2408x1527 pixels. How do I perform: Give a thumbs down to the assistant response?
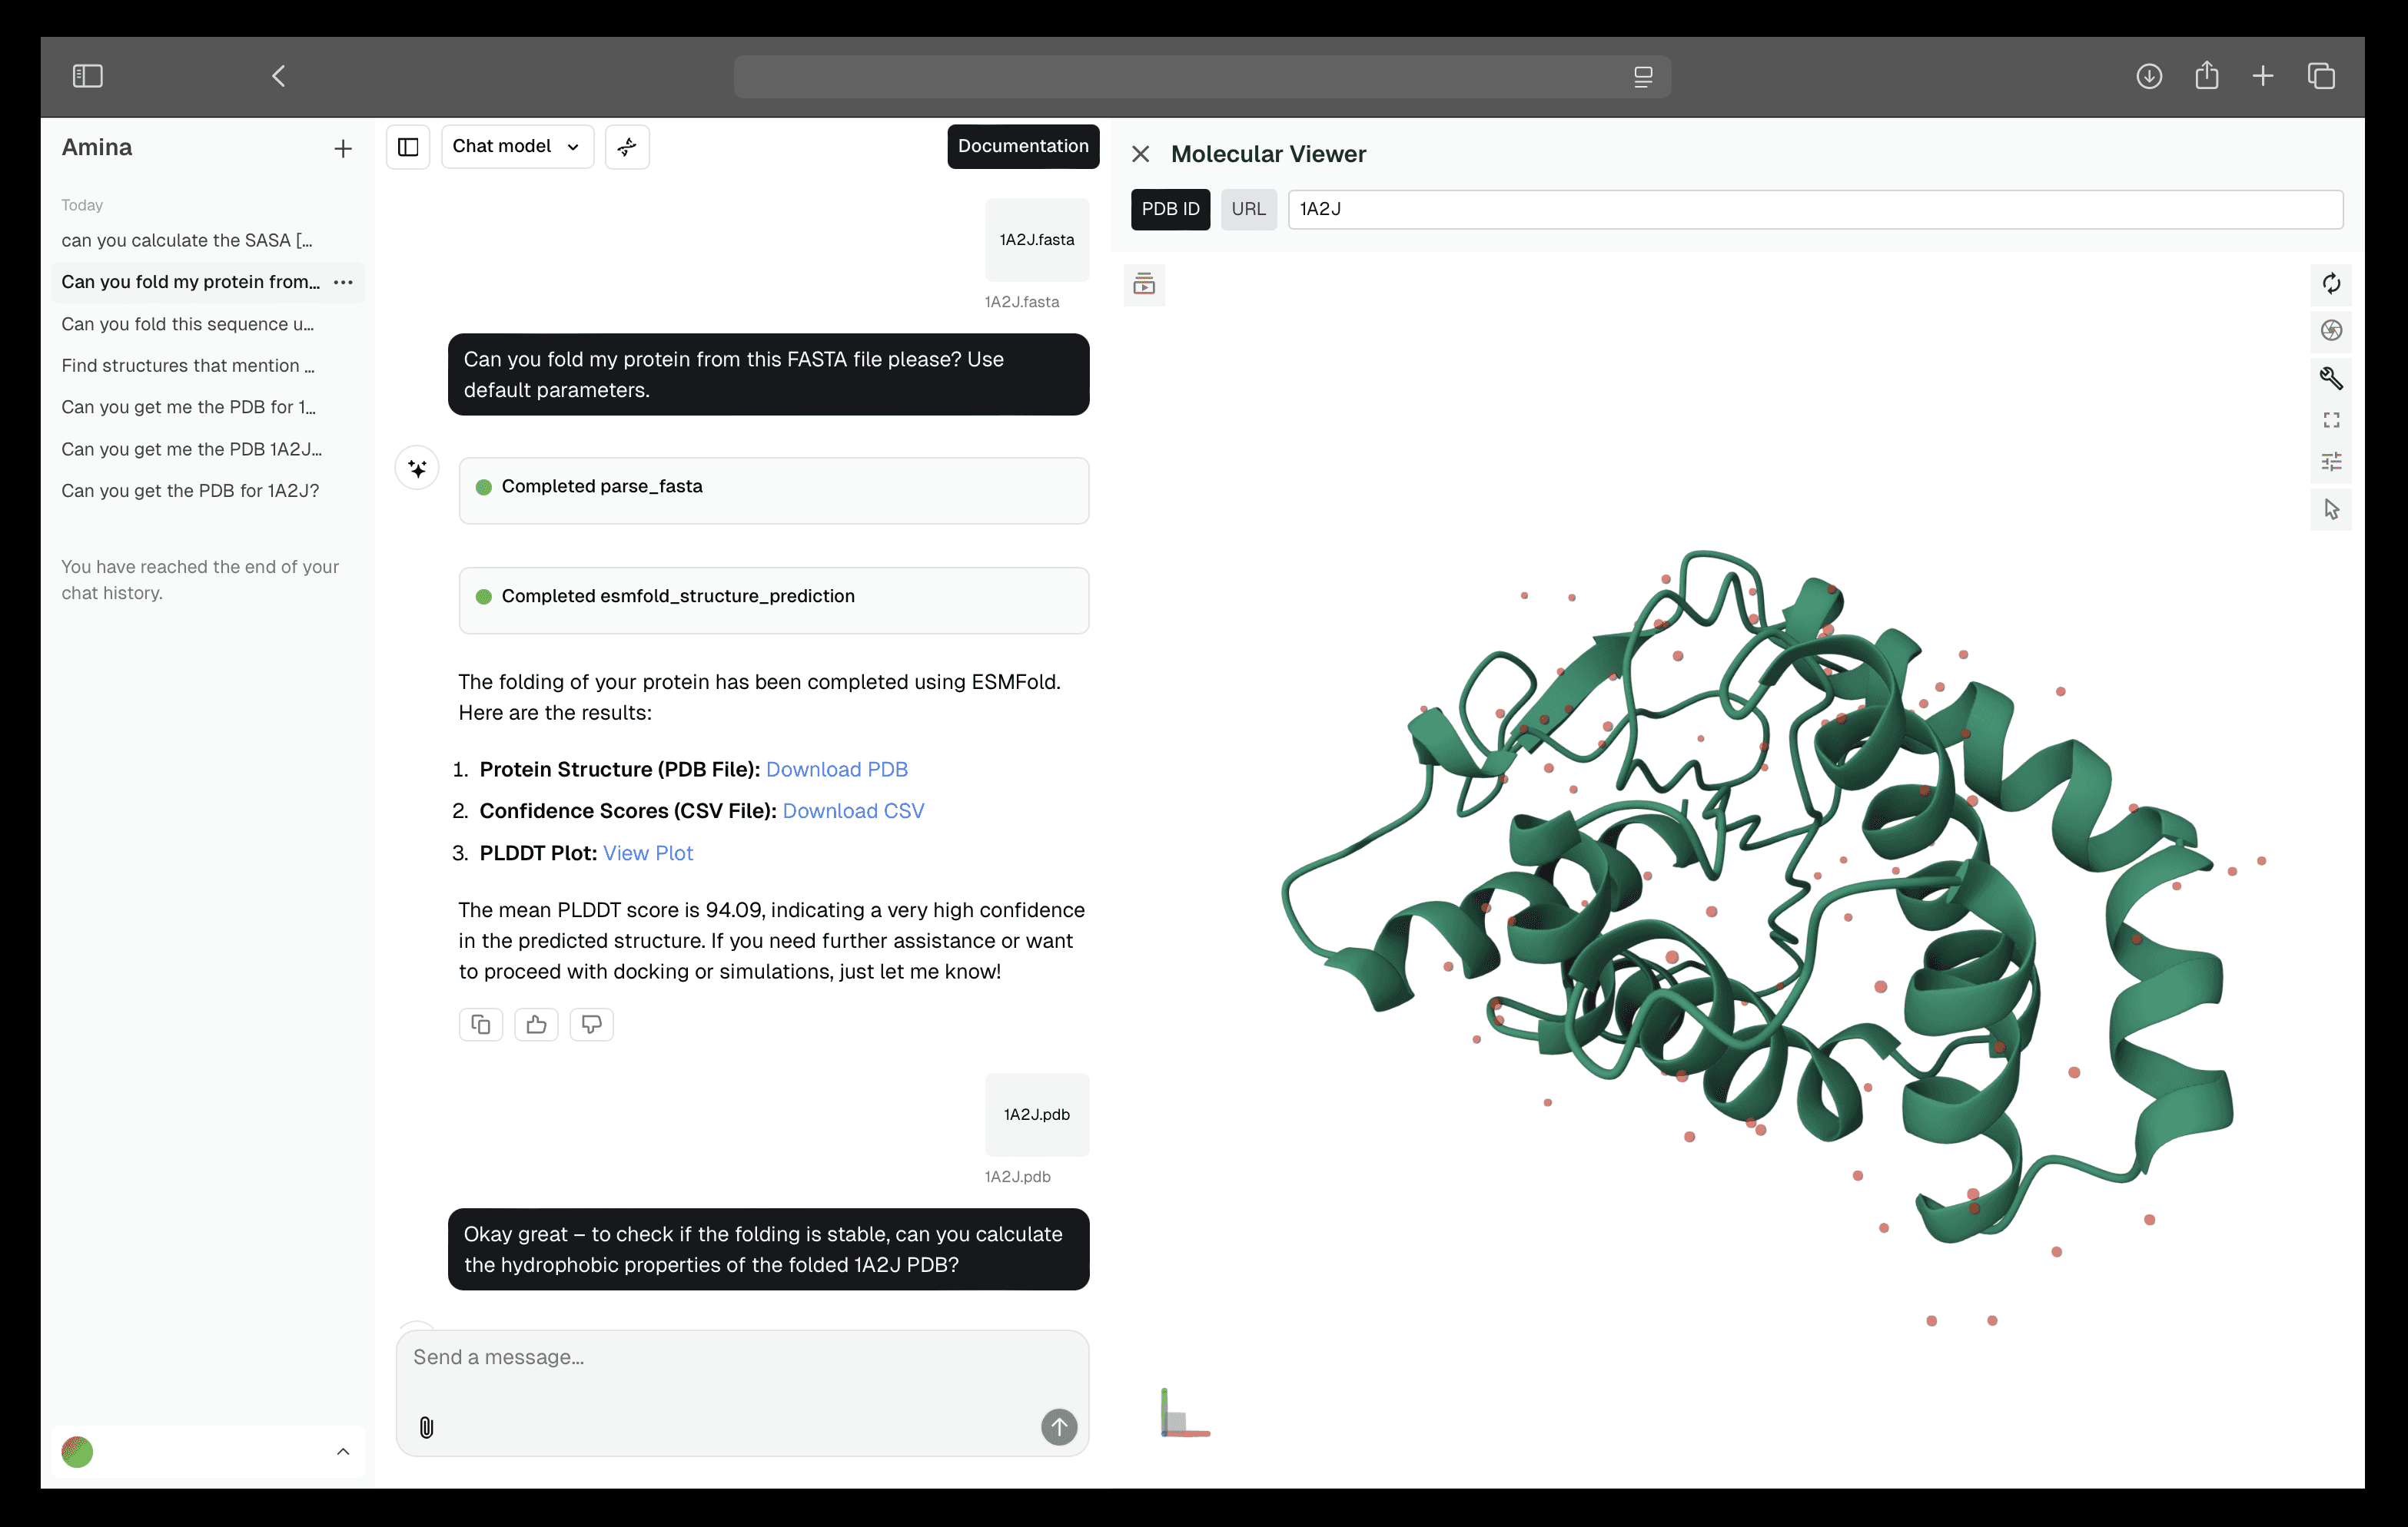click(x=591, y=1025)
